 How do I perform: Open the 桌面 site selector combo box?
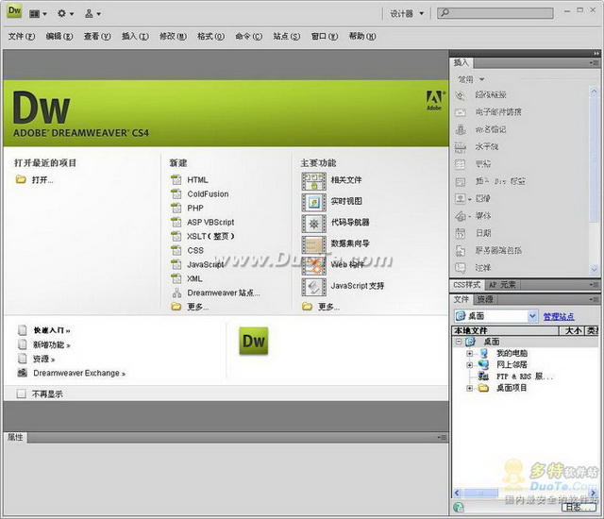[x=495, y=316]
